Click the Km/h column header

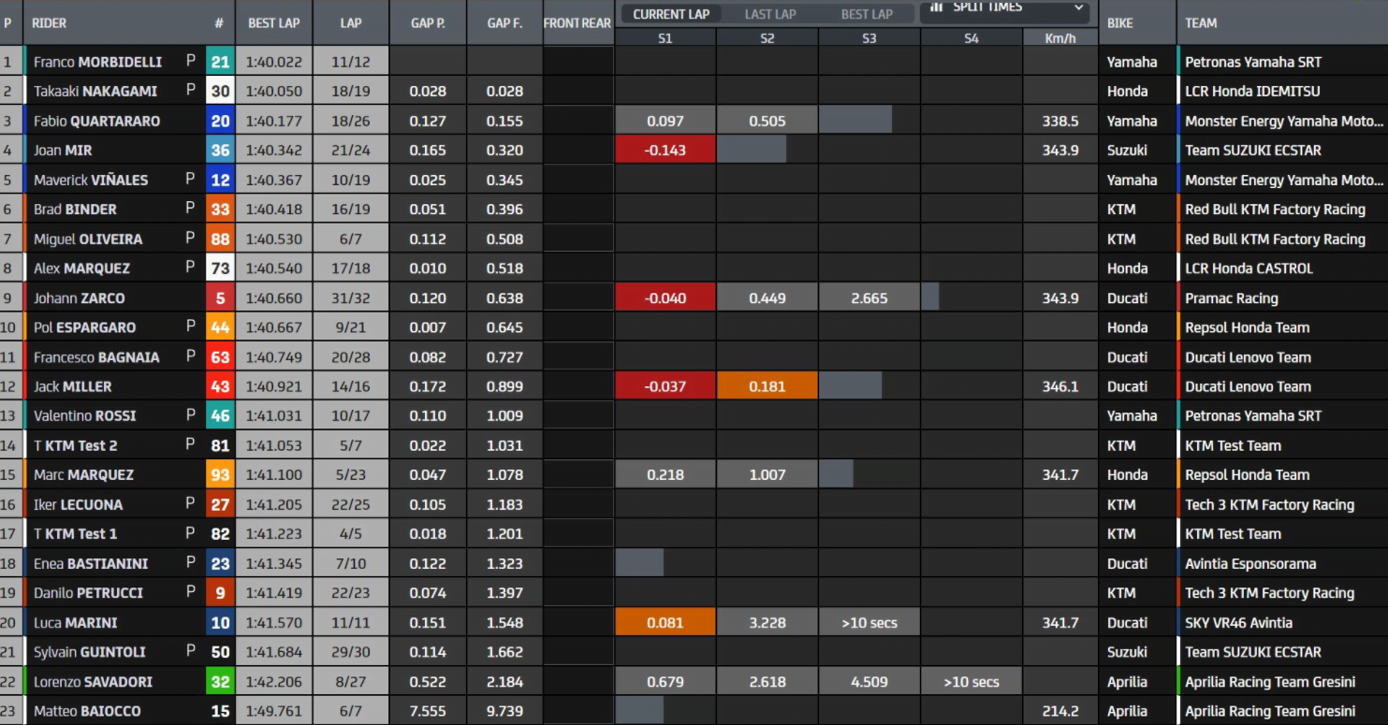click(x=1059, y=38)
